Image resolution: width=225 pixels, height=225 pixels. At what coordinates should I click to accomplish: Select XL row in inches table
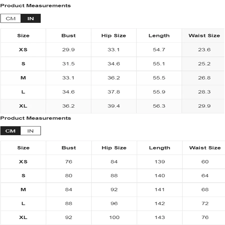coord(112,106)
